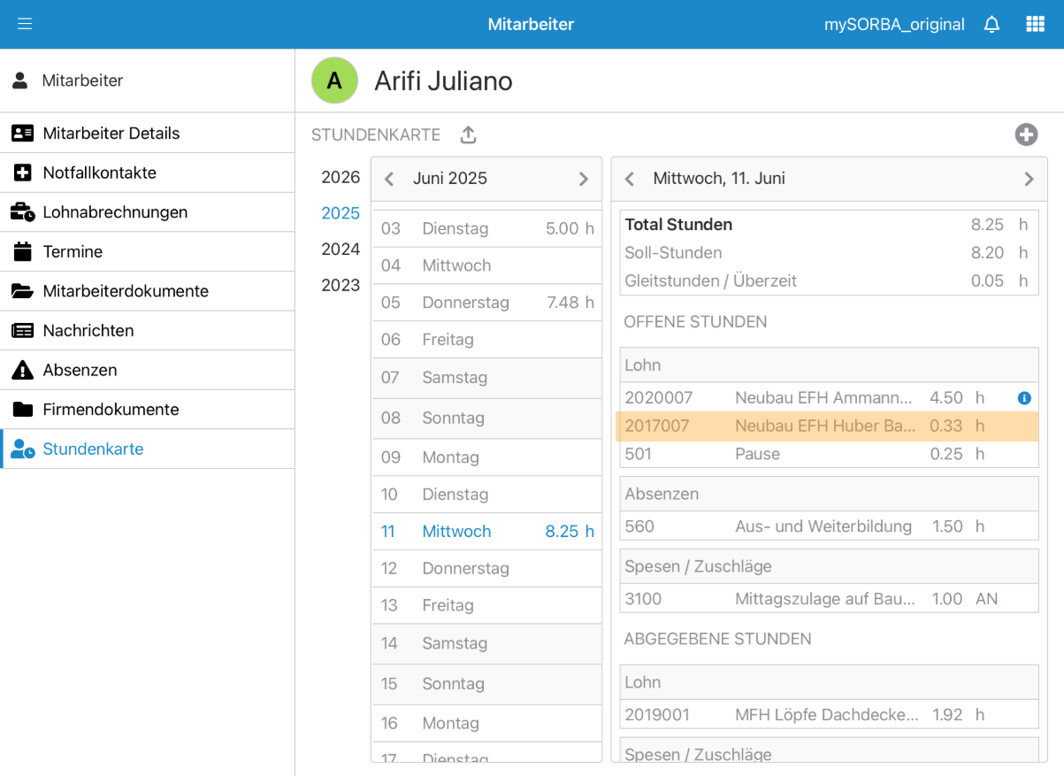Open Notfallkontakte in the sidebar

point(99,173)
